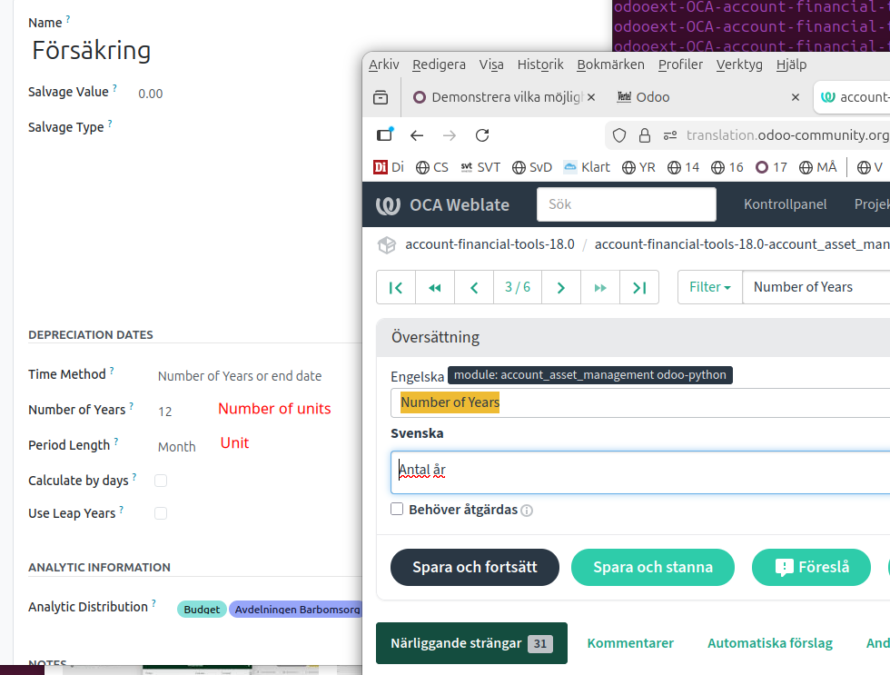The width and height of the screenshot is (890, 675).
Task: Check the Behöver åtgärdas checkbox
Action: pyautogui.click(x=397, y=510)
